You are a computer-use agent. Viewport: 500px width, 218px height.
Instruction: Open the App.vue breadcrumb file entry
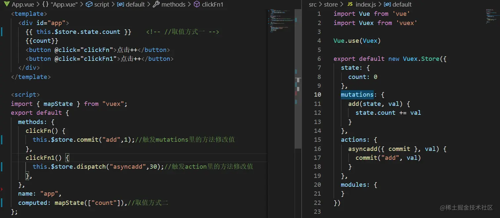tap(23, 4)
